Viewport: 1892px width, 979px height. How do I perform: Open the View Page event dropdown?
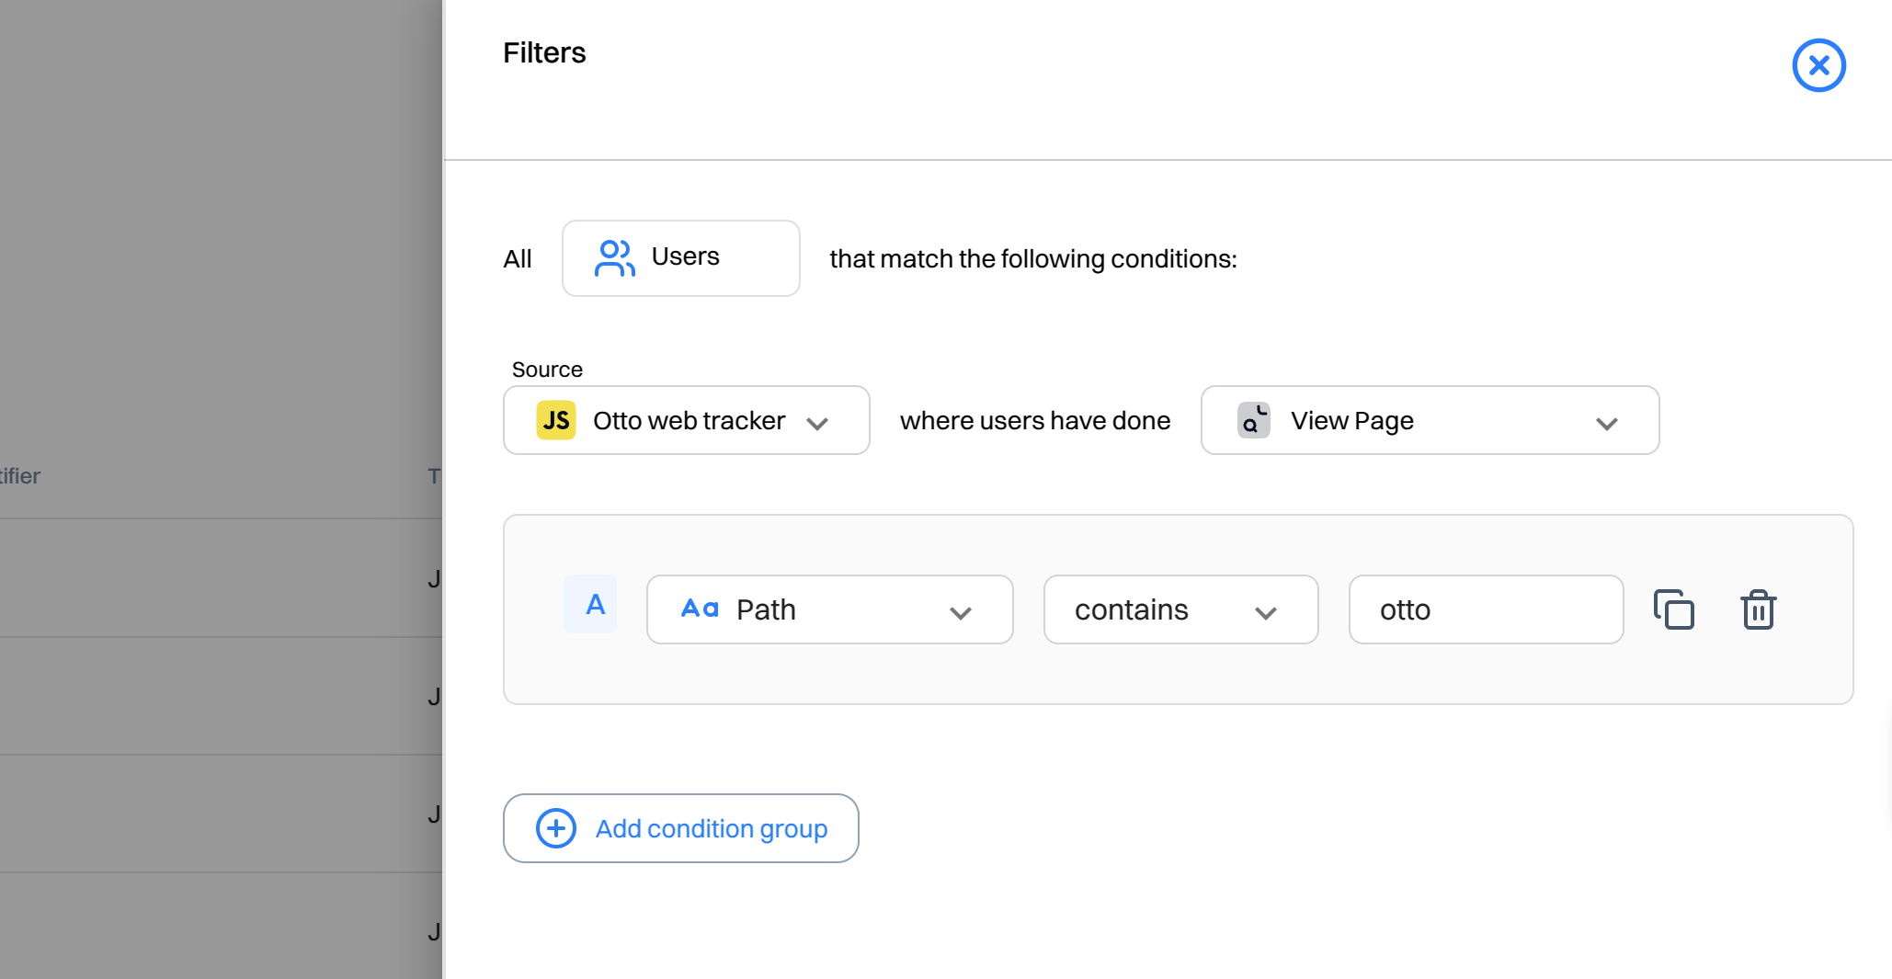coord(1430,420)
